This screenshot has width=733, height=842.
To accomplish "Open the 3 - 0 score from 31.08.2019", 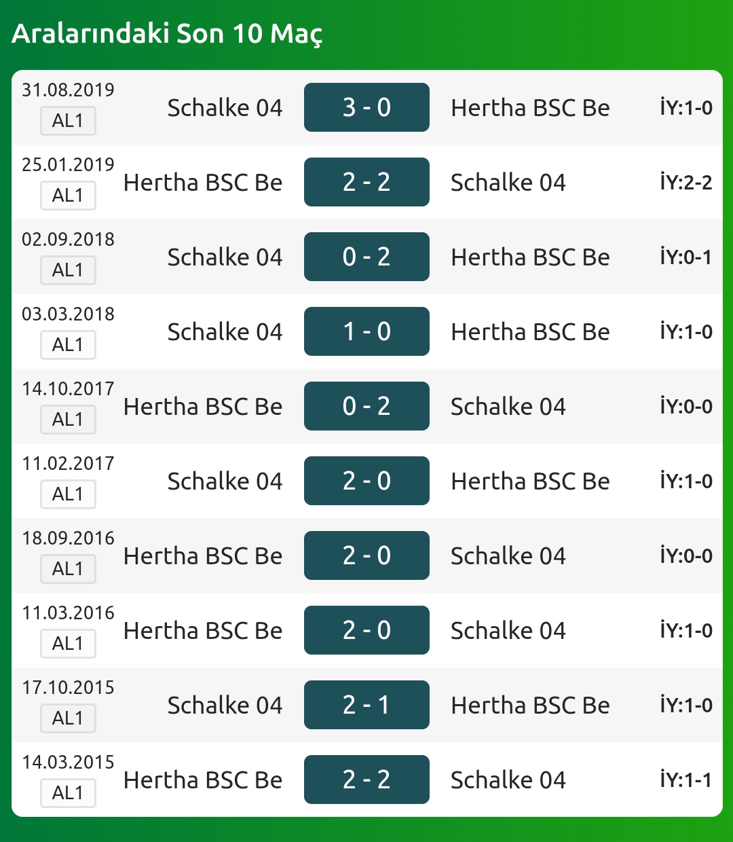I will click(x=366, y=107).
